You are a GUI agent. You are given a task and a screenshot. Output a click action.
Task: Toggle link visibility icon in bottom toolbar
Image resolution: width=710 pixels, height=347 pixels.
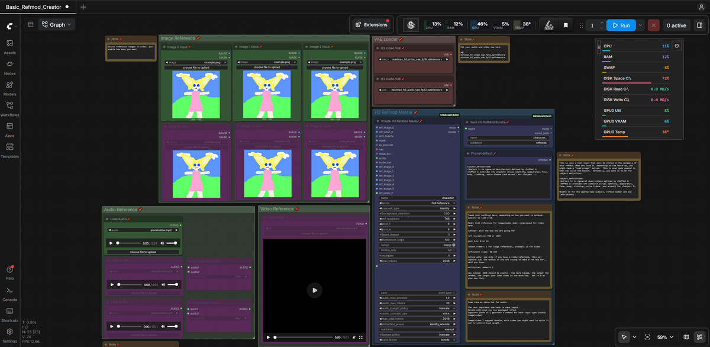click(699, 337)
